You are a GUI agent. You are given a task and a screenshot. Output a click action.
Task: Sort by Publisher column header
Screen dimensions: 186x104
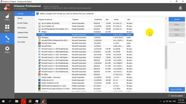(x=82, y=19)
